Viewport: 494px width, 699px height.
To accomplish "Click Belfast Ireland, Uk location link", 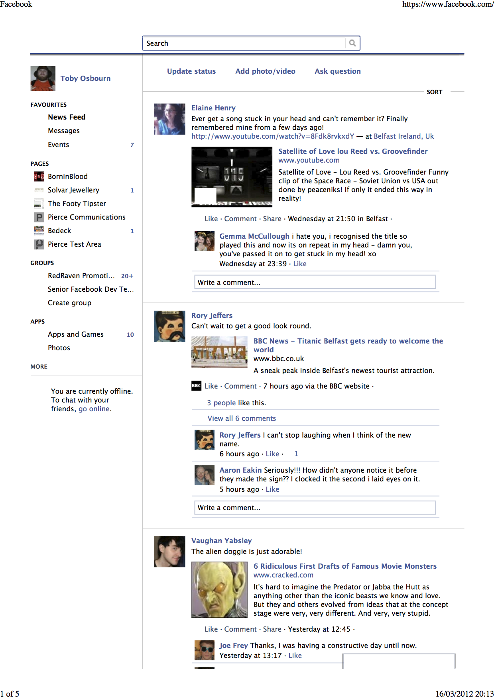I will tap(404, 136).
